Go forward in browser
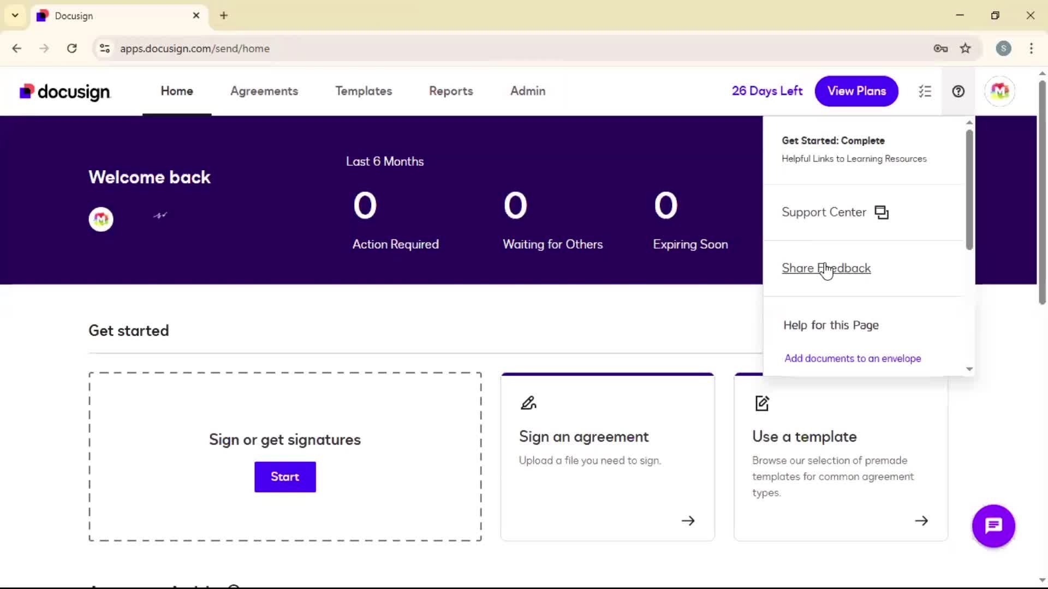1048x589 pixels. pyautogui.click(x=44, y=49)
